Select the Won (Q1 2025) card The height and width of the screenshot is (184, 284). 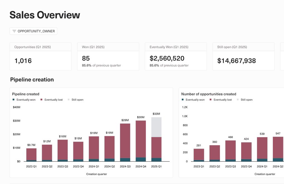108,57
